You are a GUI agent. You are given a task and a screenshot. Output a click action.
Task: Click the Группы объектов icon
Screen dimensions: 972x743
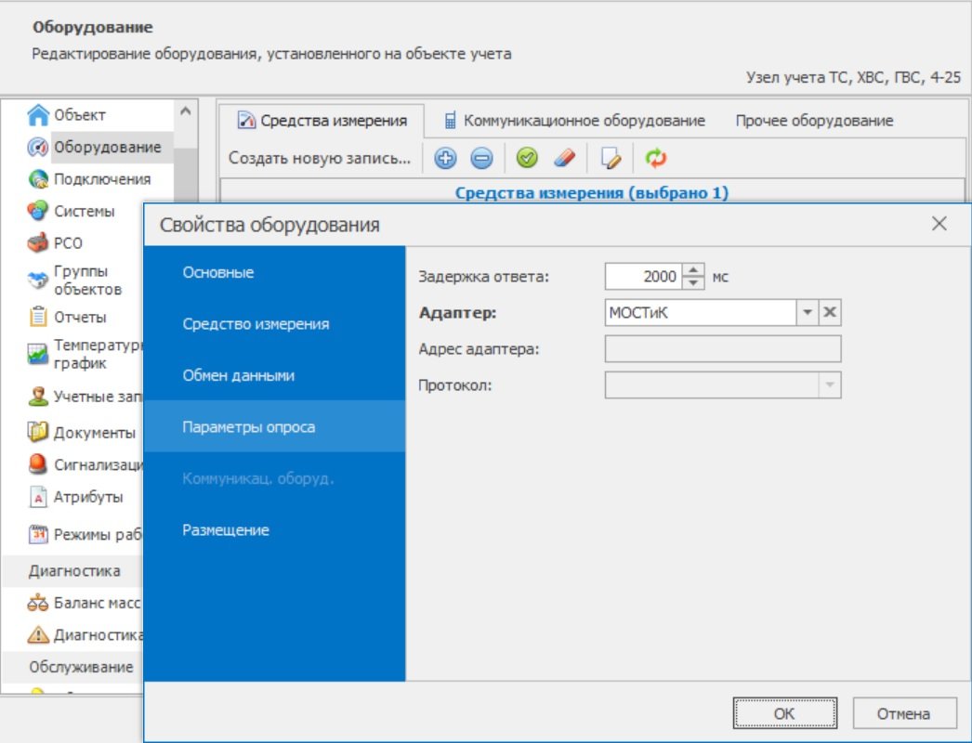point(38,280)
